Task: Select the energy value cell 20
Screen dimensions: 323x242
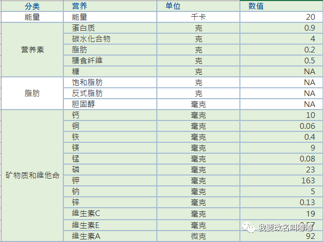Action: (x=281, y=17)
